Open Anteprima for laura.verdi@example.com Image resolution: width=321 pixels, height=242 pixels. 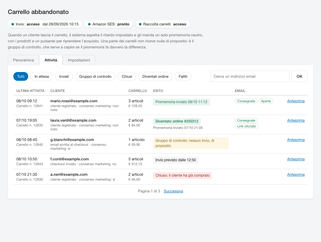click(296, 120)
